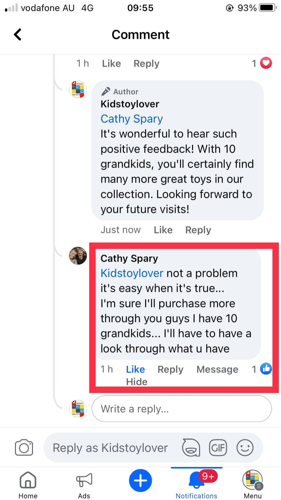Open the Ads tab
The image size is (281, 500).
pyautogui.click(x=84, y=484)
